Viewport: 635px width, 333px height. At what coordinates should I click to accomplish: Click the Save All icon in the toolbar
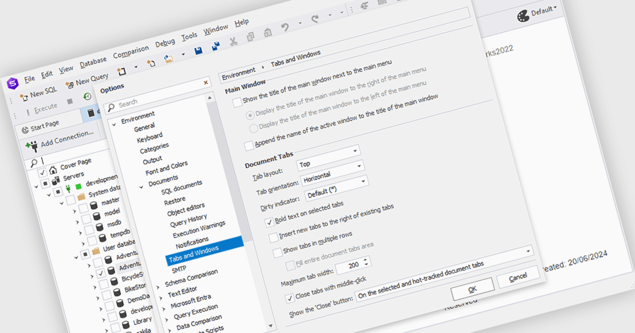pos(216,47)
